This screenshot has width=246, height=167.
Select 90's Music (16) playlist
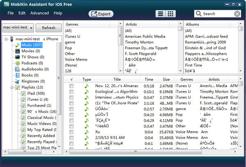42,112
